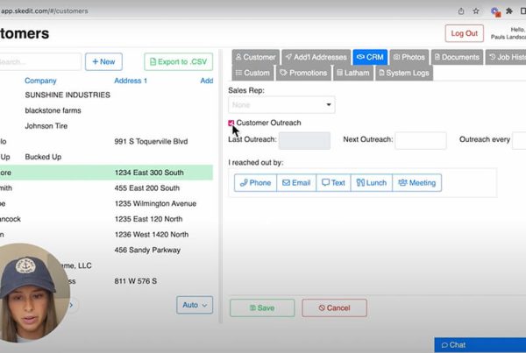Open the Chat widget
This screenshot has width=526, height=353.
click(480, 345)
